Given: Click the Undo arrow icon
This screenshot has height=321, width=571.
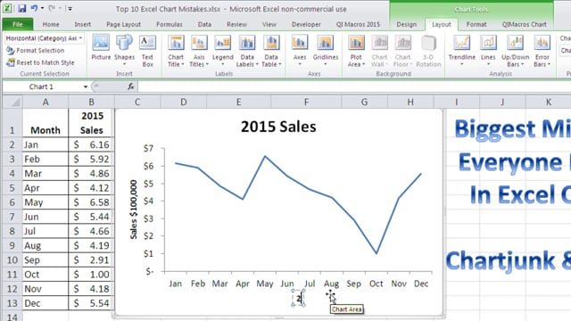Looking at the screenshot, I should [x=34, y=8].
